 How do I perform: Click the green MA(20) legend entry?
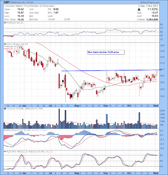pos(11,46)
